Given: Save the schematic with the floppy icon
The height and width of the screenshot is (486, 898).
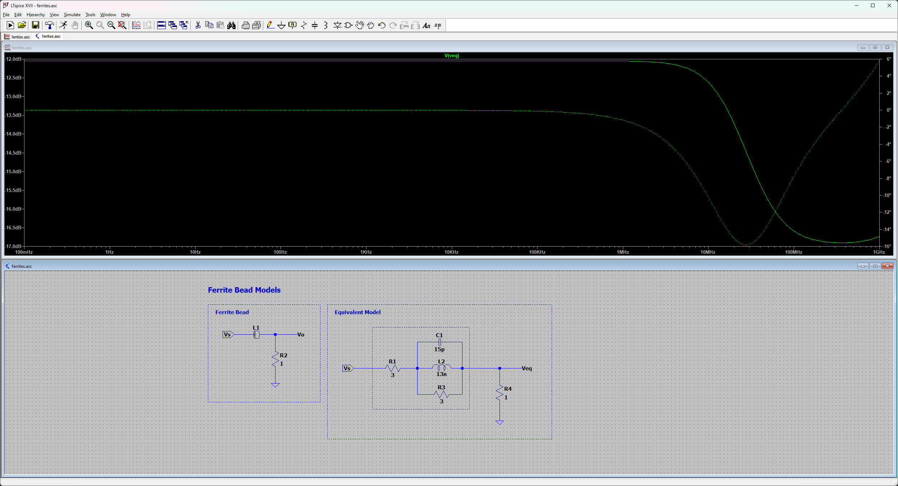Looking at the screenshot, I should tap(35, 25).
